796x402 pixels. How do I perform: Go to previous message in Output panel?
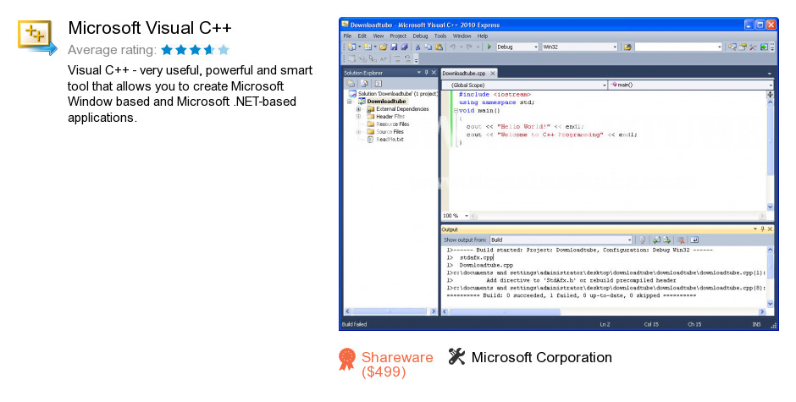(656, 240)
